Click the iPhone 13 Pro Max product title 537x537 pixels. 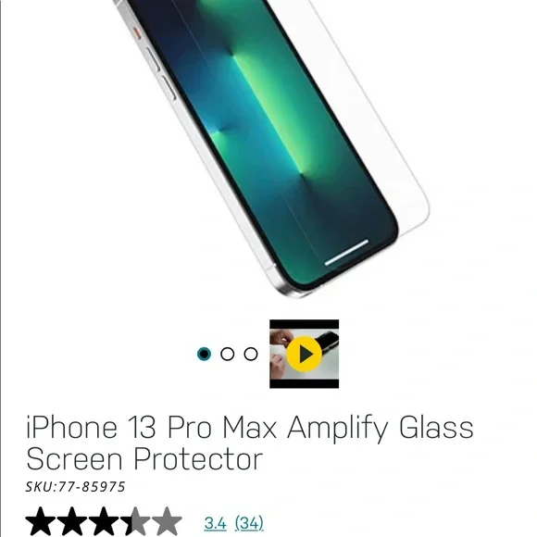[x=250, y=443]
